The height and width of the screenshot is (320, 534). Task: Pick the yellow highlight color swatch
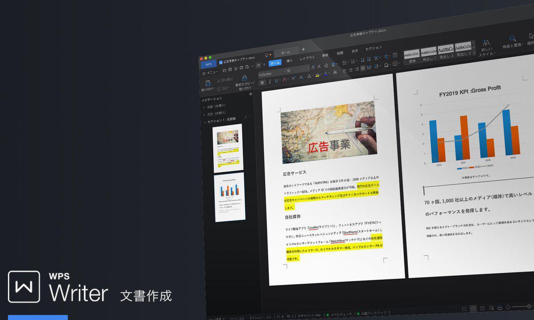317,76
